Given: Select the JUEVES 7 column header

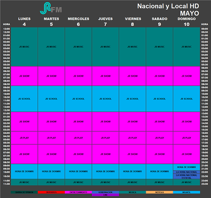Looking at the screenshot, I should point(106,22).
